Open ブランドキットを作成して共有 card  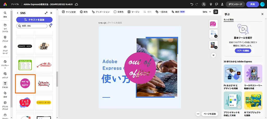(233, 104)
